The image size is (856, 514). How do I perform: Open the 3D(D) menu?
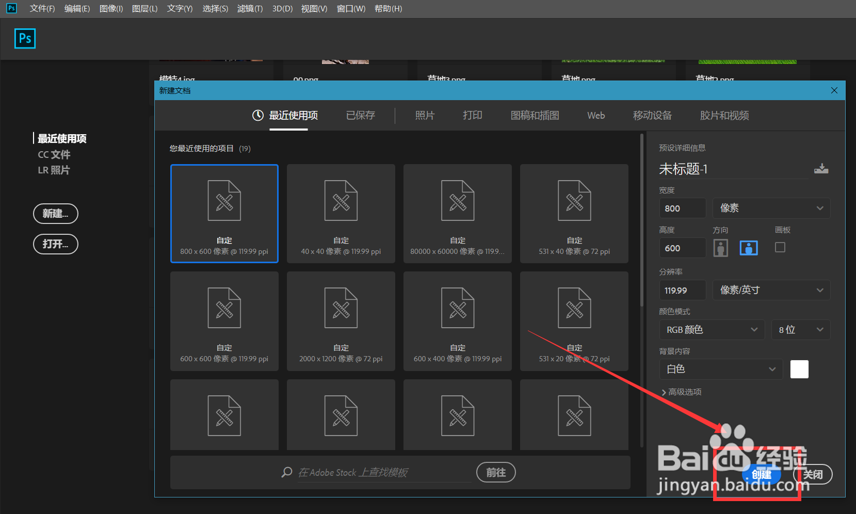tap(282, 8)
